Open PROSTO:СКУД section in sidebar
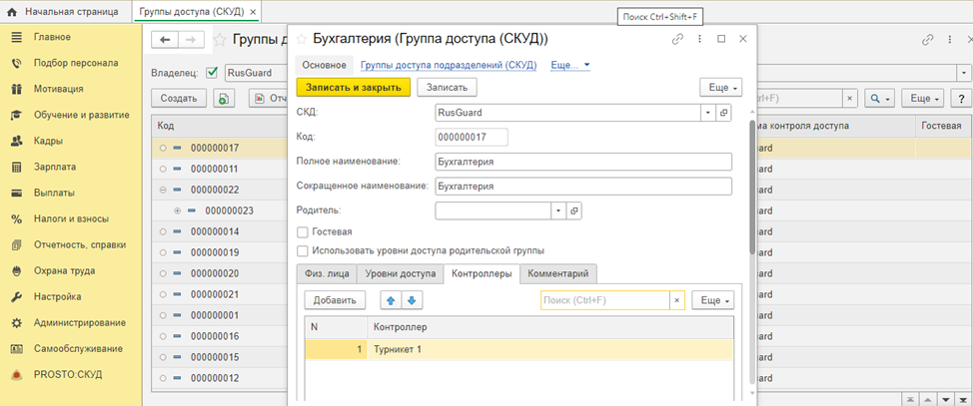 (x=67, y=374)
